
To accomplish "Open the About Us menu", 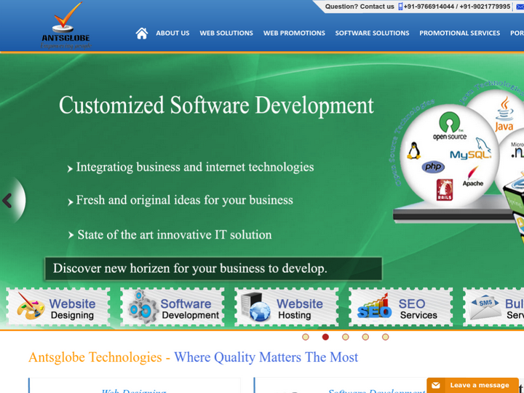I will (172, 33).
